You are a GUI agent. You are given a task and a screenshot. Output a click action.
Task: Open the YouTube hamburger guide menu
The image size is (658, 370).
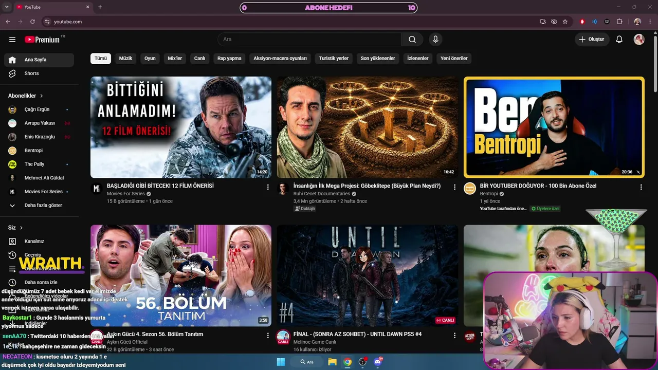coord(12,40)
